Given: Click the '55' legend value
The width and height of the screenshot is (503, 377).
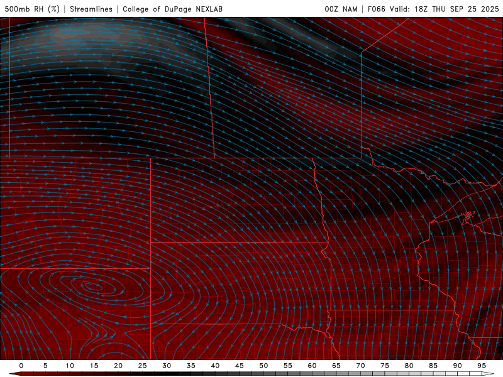Looking at the screenshot, I should point(288,366).
